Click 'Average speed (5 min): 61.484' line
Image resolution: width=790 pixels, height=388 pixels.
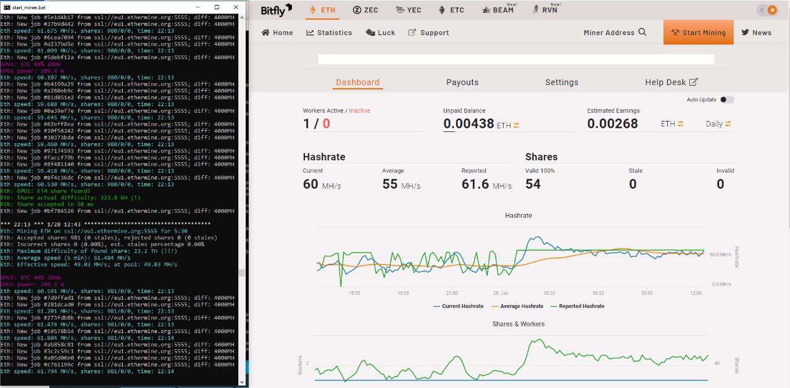[x=65, y=258]
